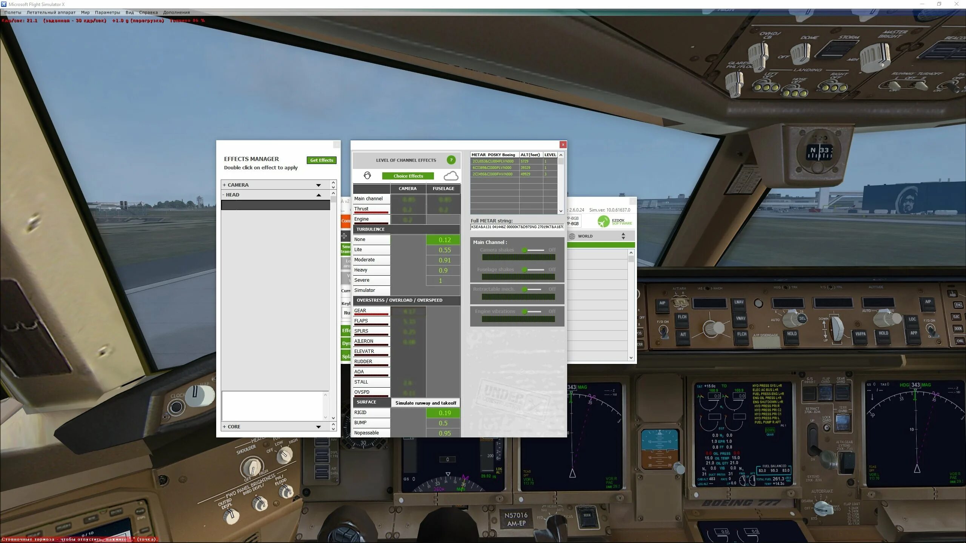Click the Choice Effects button

coord(408,176)
